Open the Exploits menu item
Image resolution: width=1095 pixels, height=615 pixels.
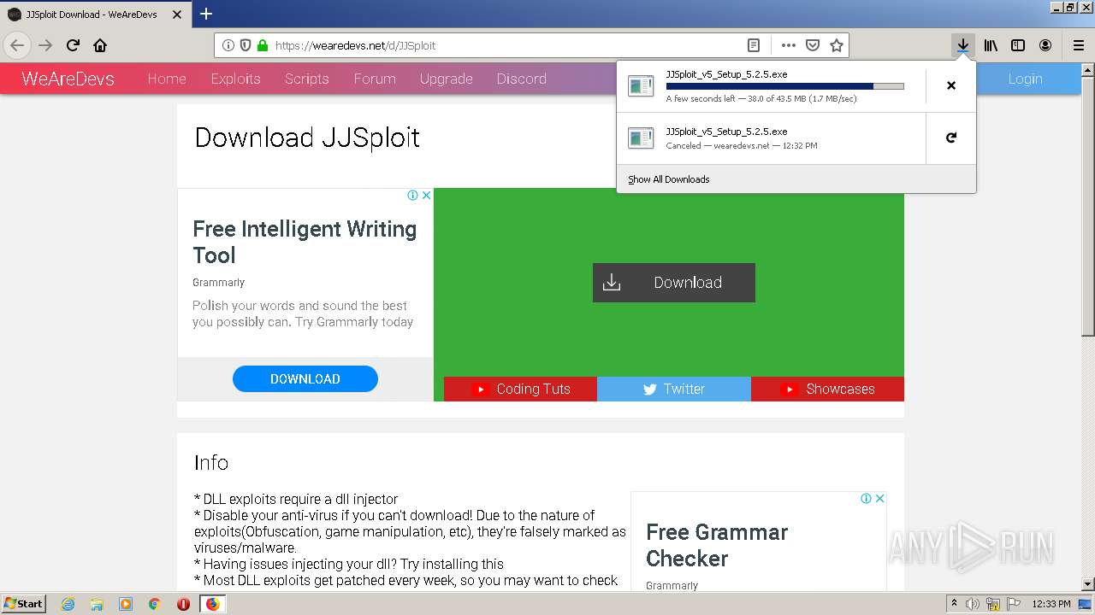(235, 79)
